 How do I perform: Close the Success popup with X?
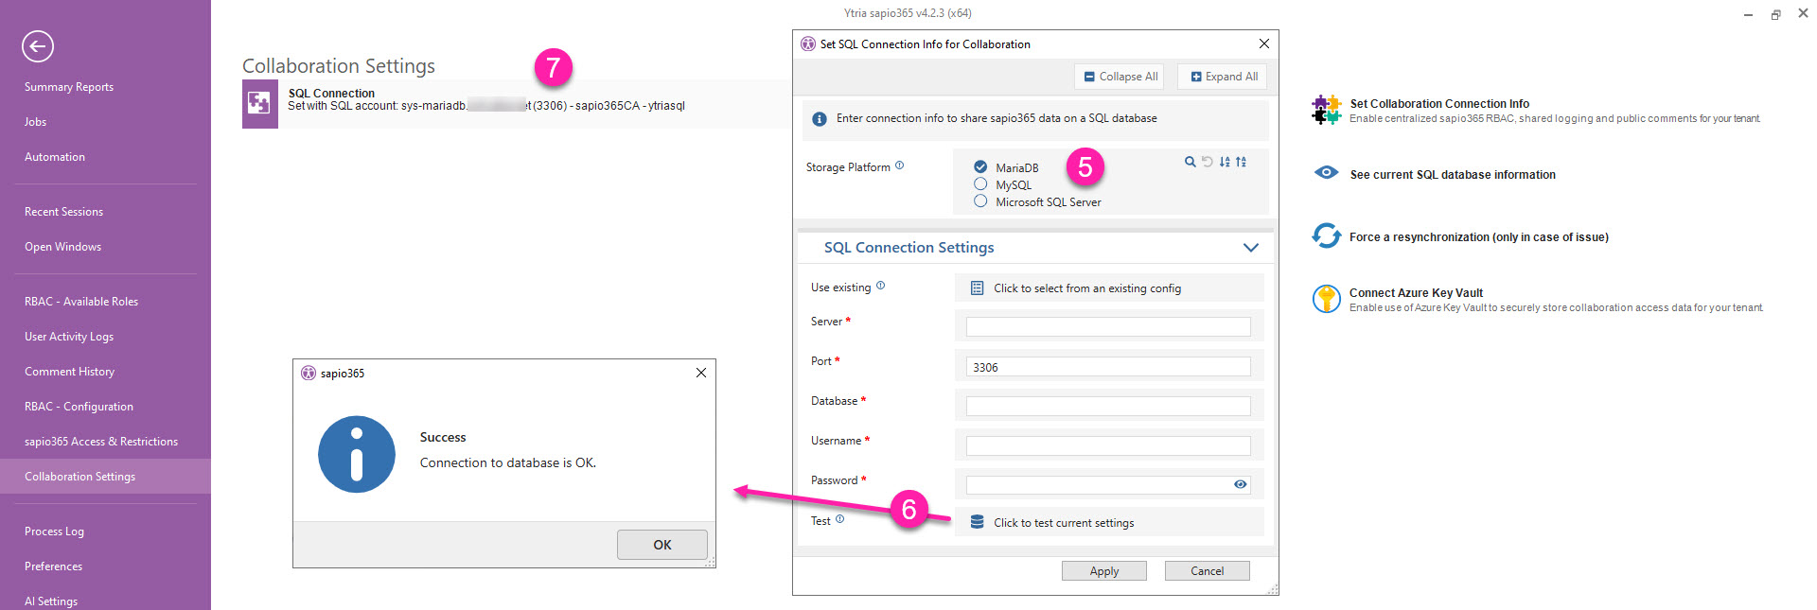[701, 373]
